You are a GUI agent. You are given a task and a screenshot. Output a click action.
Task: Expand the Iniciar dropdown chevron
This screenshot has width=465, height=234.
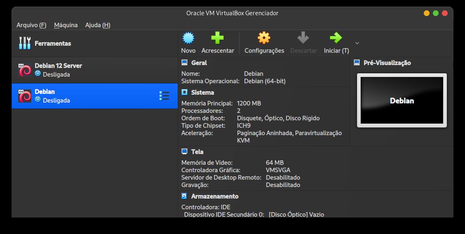click(357, 43)
